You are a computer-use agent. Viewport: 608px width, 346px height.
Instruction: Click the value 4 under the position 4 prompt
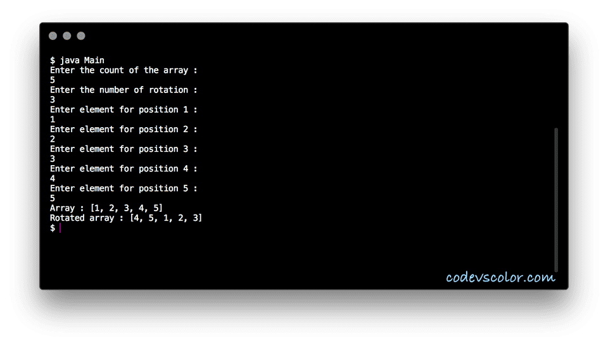point(53,178)
